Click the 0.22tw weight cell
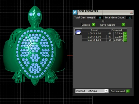The width and height of the screenshot is (139, 104). coord(118,37)
